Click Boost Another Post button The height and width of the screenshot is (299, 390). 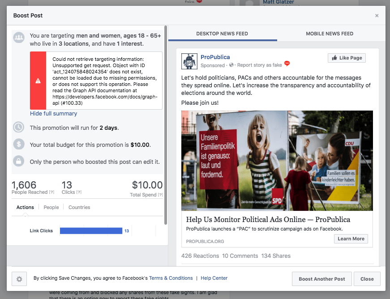pyautogui.click(x=322, y=279)
